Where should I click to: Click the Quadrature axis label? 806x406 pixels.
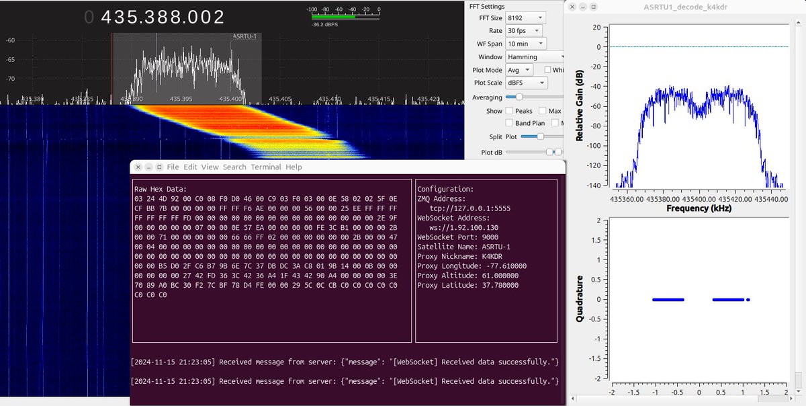click(579, 299)
